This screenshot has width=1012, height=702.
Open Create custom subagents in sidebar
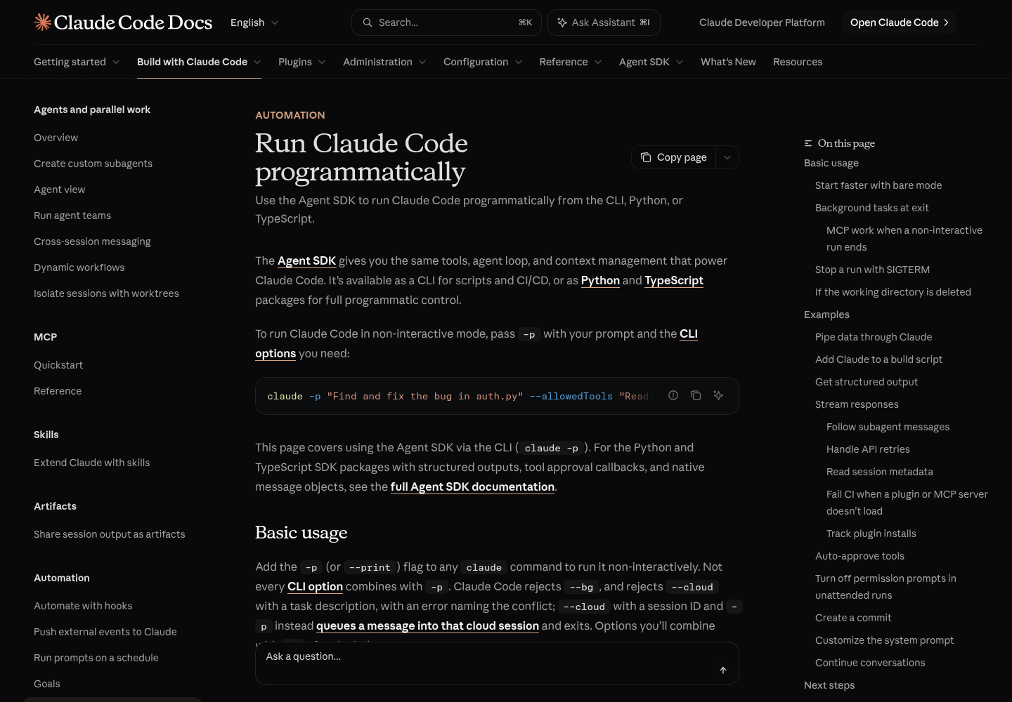pyautogui.click(x=93, y=164)
